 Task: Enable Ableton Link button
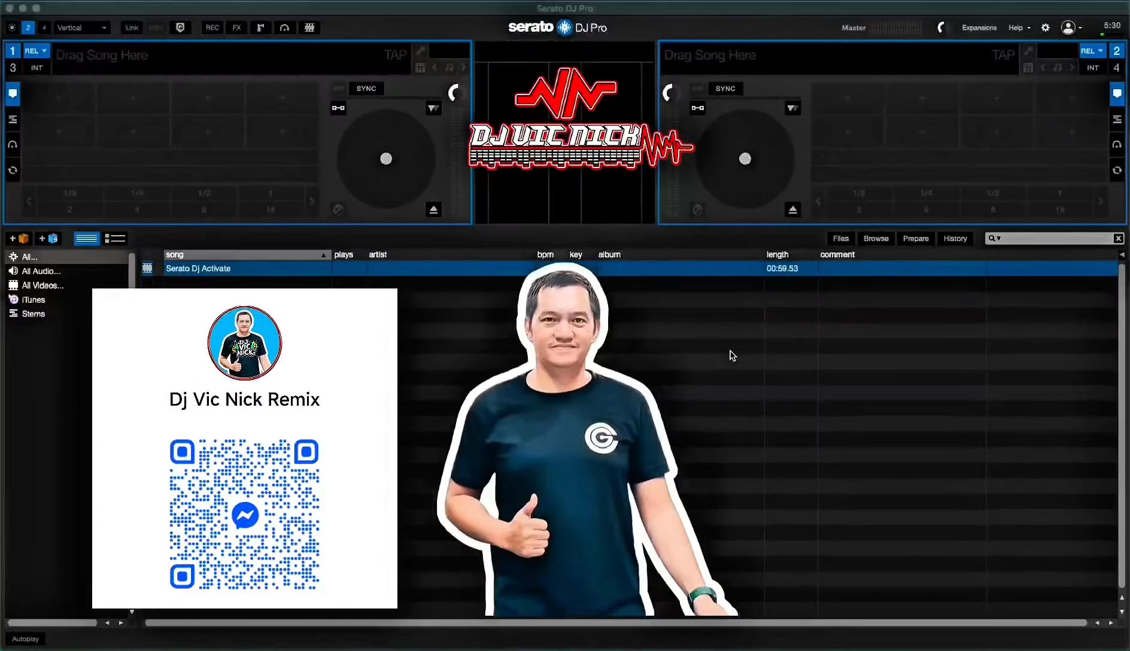[x=132, y=28]
